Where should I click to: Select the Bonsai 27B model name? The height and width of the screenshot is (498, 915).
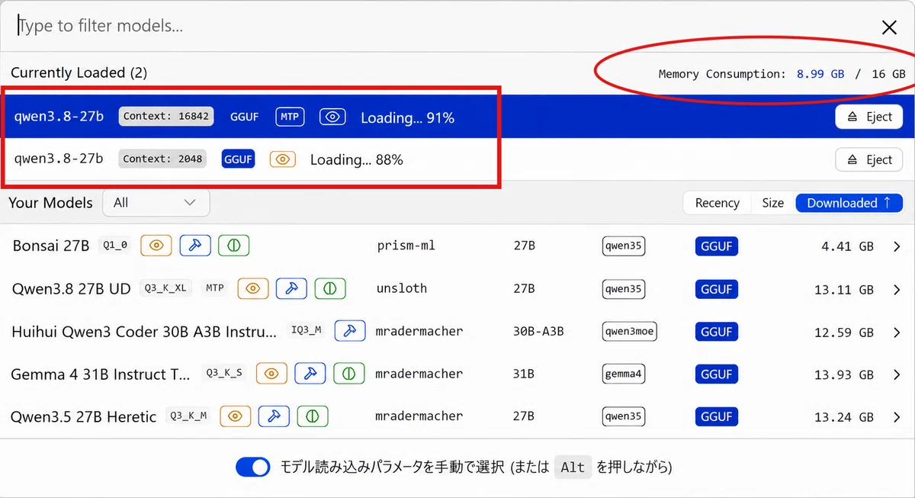51,246
